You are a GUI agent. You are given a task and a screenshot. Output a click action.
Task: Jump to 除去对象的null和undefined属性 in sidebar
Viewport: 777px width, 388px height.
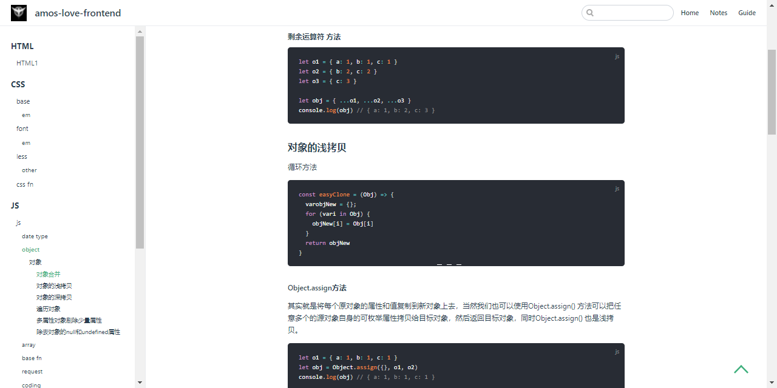78,332
